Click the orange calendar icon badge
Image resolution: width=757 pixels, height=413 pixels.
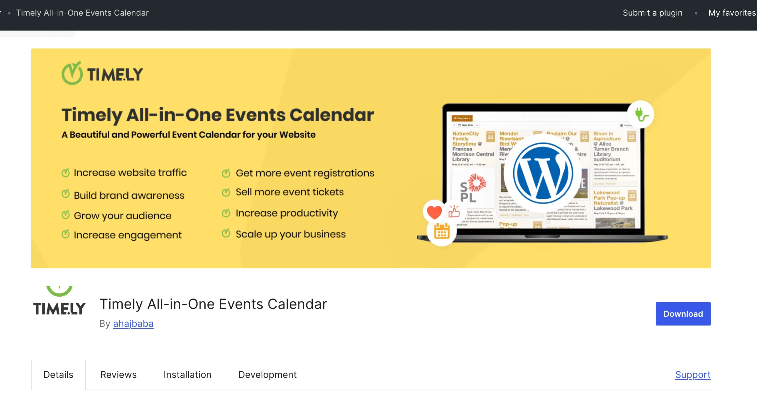point(442,232)
